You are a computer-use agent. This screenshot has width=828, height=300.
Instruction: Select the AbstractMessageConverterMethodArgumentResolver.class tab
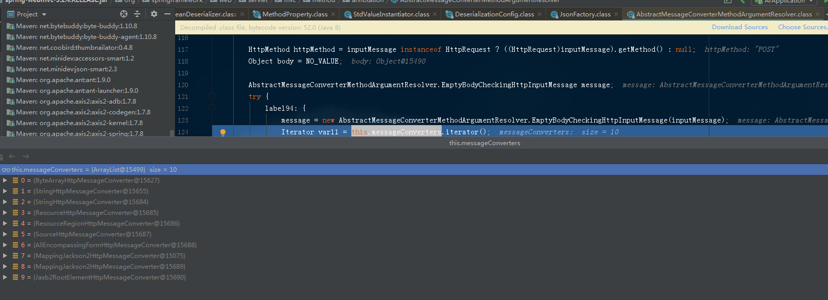click(724, 14)
